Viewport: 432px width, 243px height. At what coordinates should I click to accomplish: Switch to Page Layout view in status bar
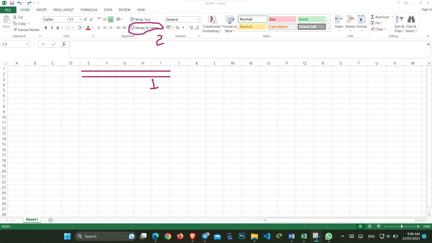click(370, 226)
